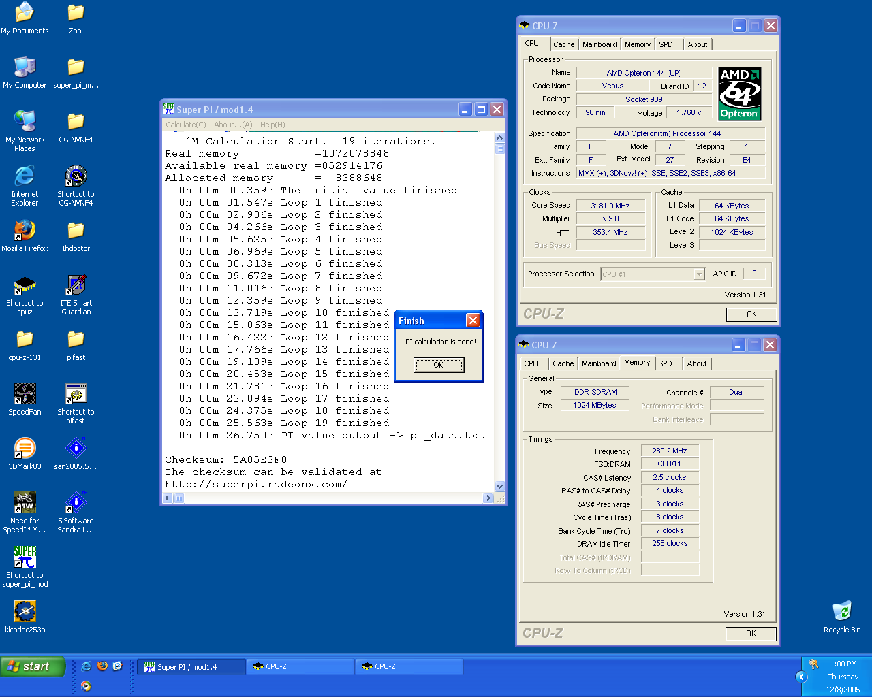
Task: Open the CG-NVNF4 folder icon
Action: 76,127
